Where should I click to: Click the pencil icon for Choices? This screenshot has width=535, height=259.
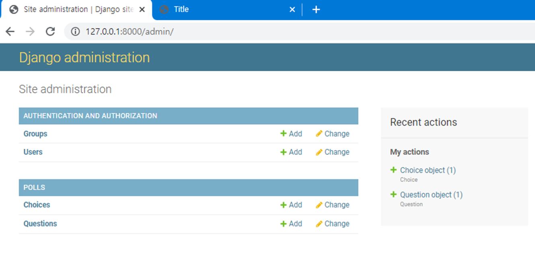(319, 205)
